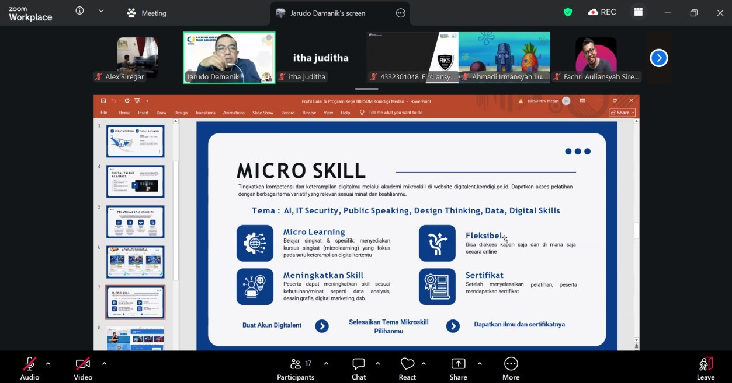732x383 pixels.
Task: Click the React heart icon
Action: tap(407, 364)
